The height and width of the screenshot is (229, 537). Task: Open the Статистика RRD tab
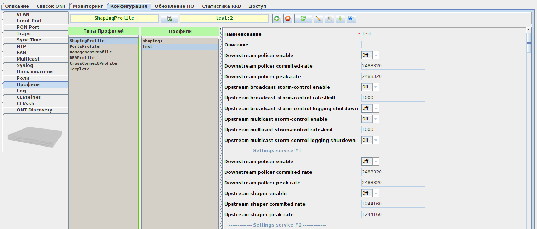coord(222,6)
